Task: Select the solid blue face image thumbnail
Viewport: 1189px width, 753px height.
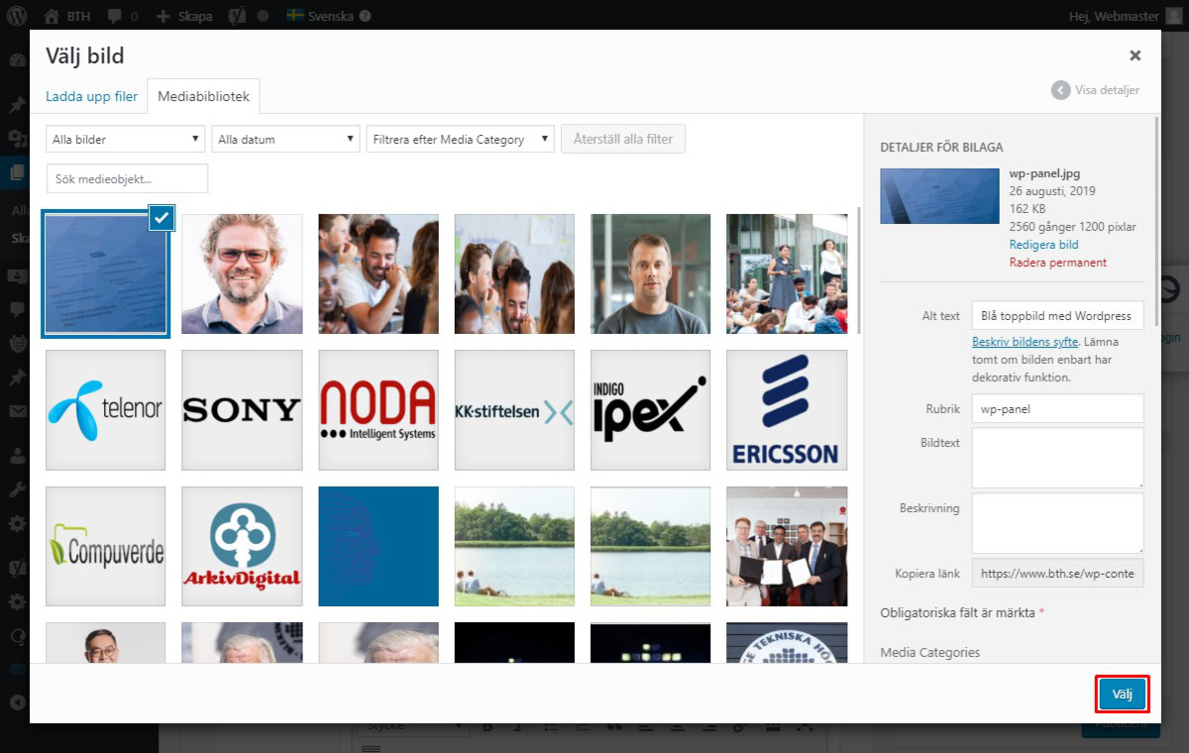Action: pos(378,546)
